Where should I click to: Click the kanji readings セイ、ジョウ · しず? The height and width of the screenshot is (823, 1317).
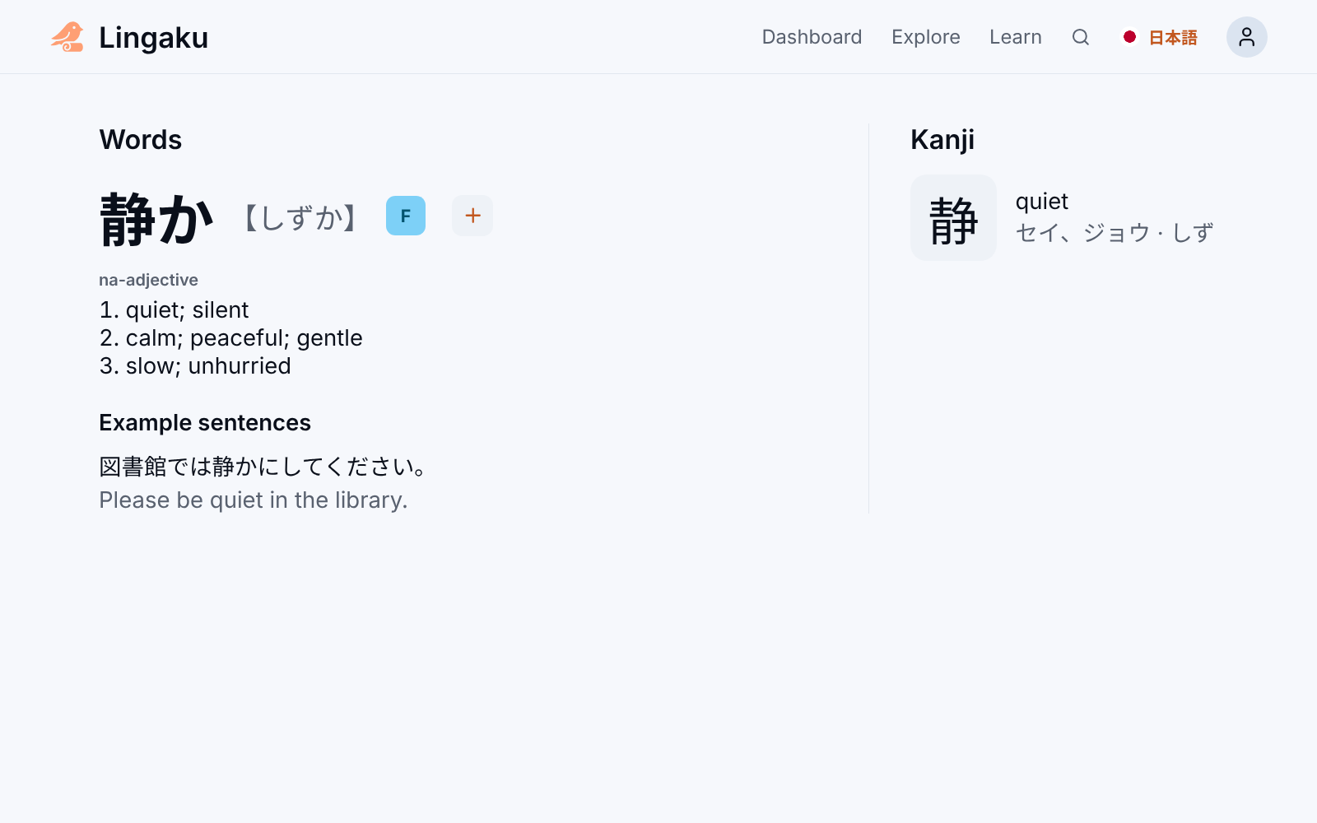pos(1115,233)
